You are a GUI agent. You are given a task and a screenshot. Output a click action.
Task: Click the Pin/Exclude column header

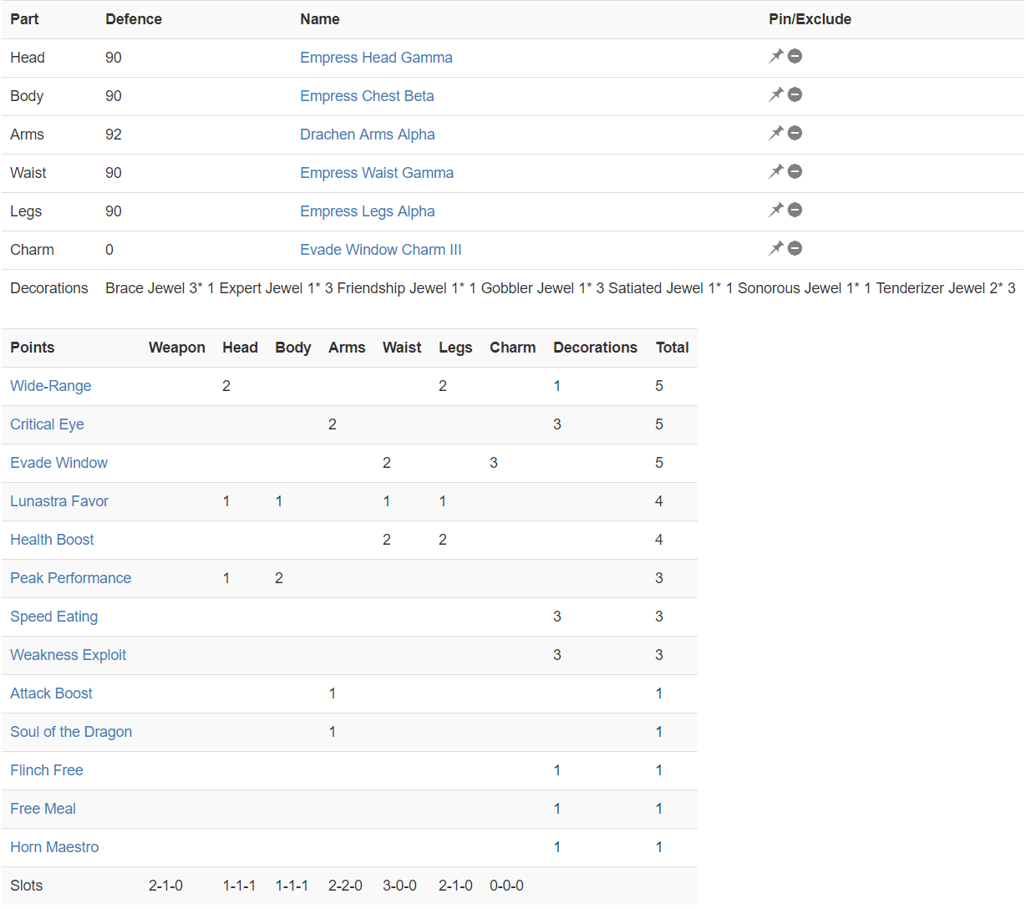point(810,19)
